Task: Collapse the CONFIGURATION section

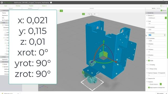Action: pos(1,10)
